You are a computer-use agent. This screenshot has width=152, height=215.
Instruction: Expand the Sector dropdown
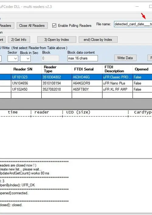click(13, 58)
